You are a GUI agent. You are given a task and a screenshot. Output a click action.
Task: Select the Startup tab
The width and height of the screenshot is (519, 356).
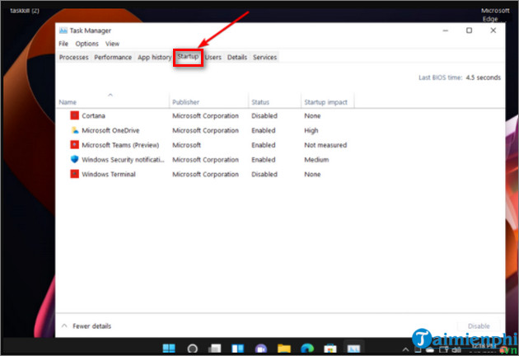(188, 57)
